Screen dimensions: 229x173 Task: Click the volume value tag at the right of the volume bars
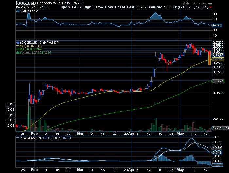click(x=220, y=128)
